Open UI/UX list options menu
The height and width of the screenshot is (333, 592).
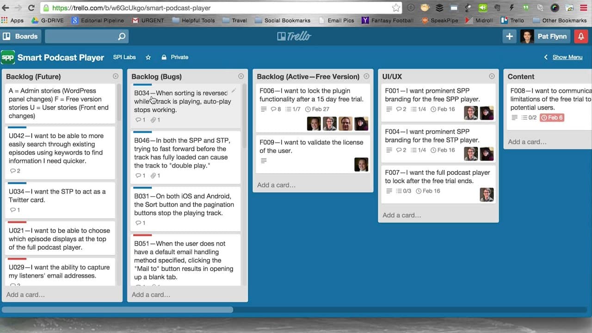[x=492, y=76]
